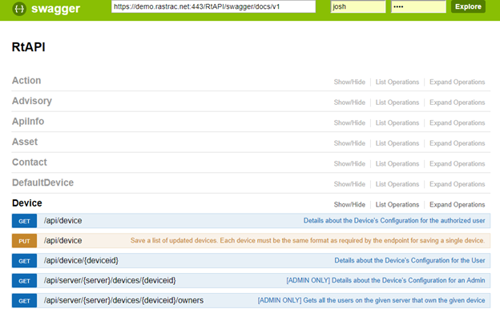Toggle Show/Hide for Action
The width and height of the screenshot is (500, 313).
[x=349, y=82]
